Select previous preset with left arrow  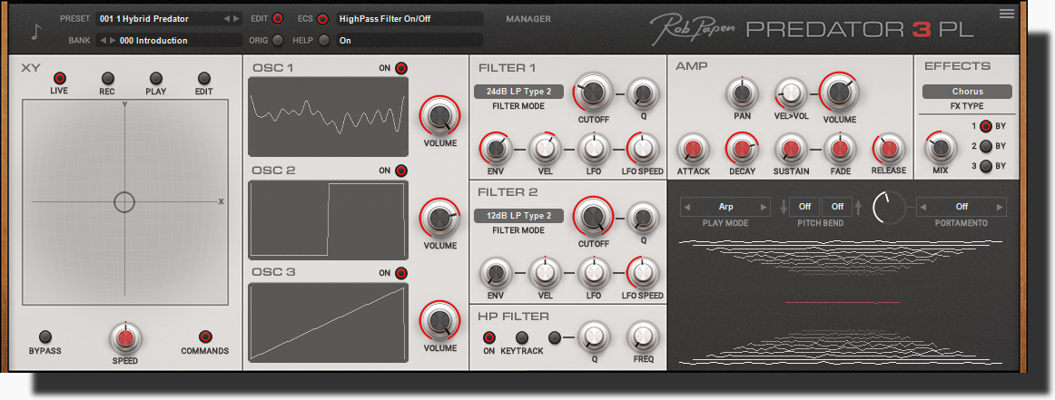click(227, 19)
